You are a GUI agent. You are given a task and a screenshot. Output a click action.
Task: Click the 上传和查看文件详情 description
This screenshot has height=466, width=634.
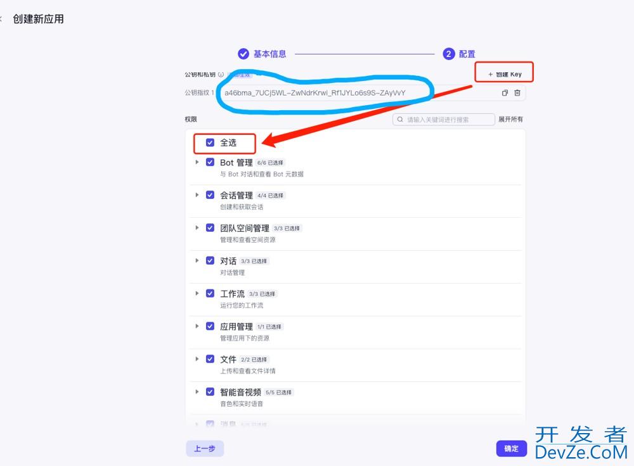(247, 371)
